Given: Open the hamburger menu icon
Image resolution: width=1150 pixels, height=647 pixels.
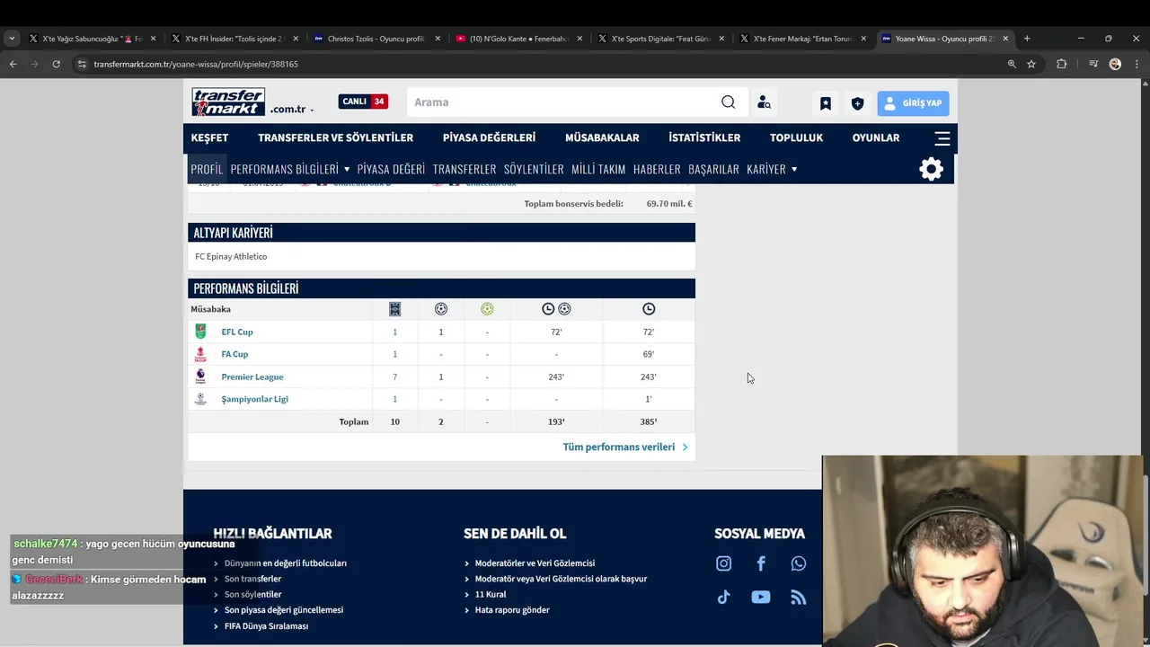Looking at the screenshot, I should pos(942,138).
